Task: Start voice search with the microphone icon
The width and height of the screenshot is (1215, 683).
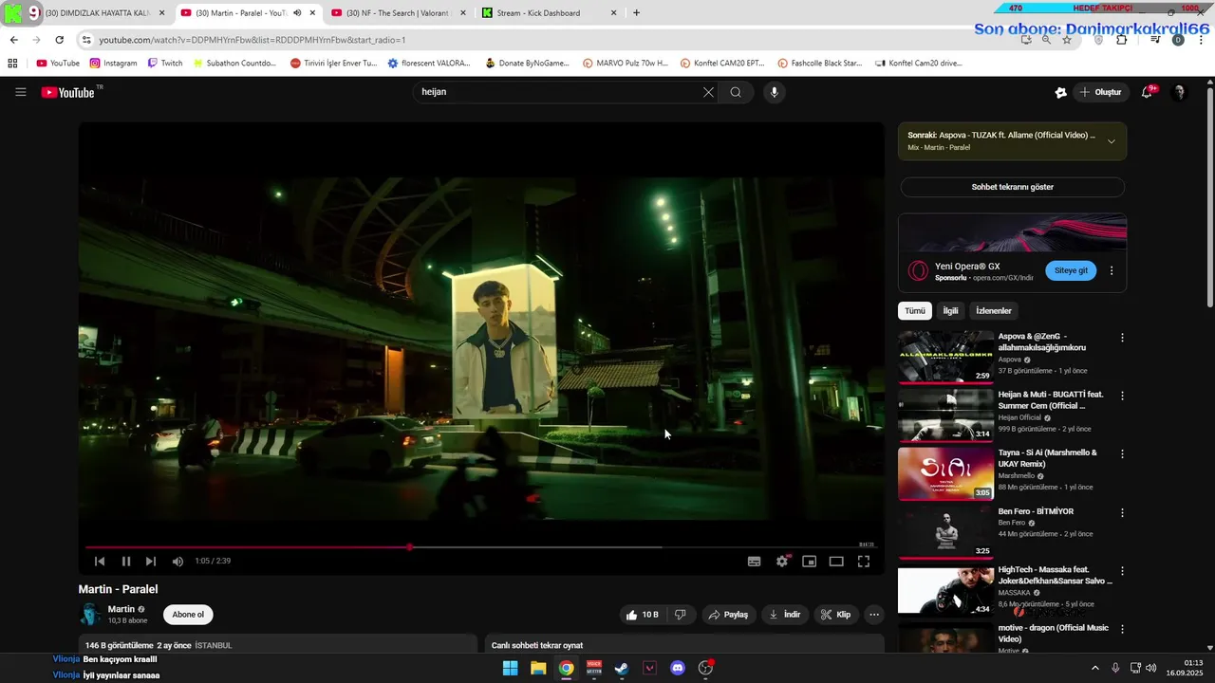Action: pos(775,92)
